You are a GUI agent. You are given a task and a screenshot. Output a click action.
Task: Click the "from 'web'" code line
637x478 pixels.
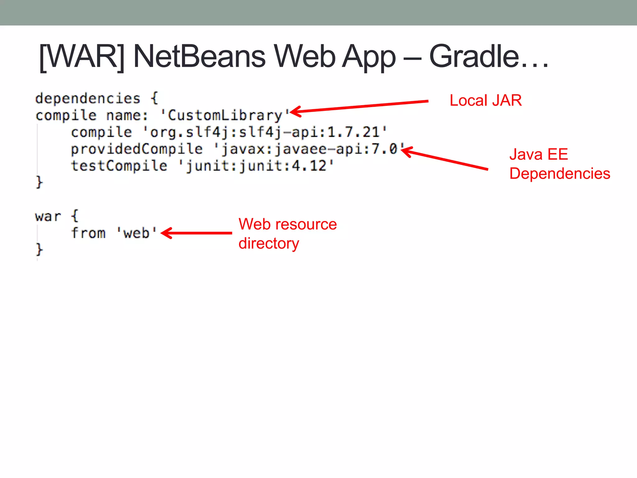pos(114,233)
